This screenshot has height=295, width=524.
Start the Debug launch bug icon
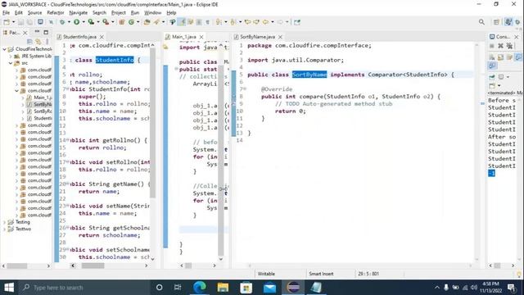tap(62, 22)
